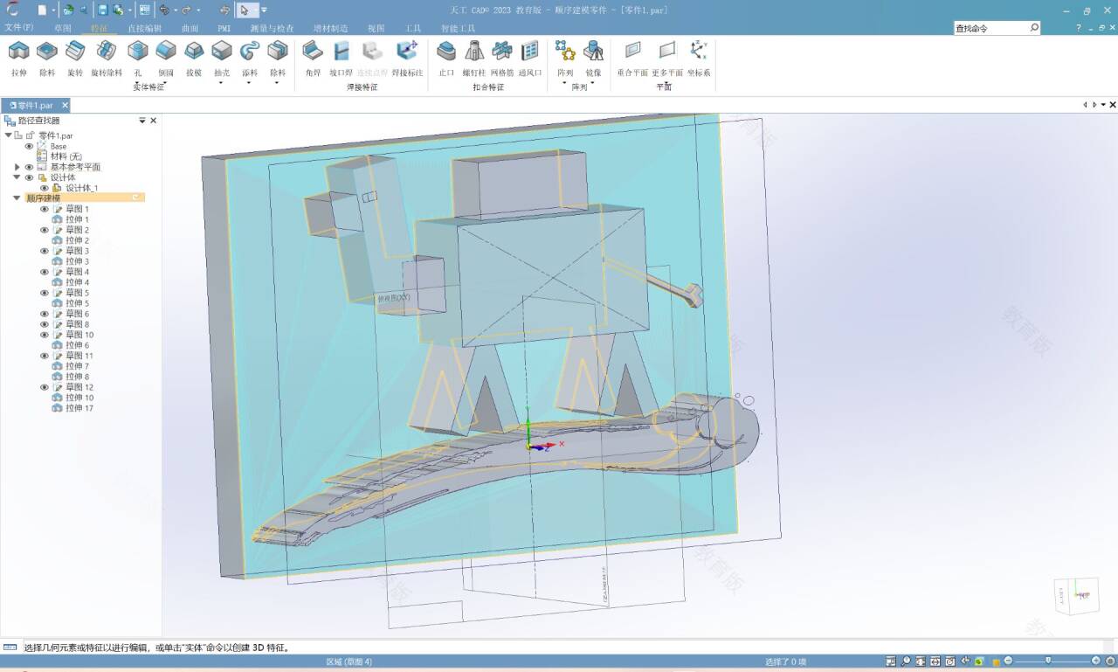Image resolution: width=1118 pixels, height=672 pixels.
Task: Select the 抽壳 thin wall tool
Action: (222, 59)
